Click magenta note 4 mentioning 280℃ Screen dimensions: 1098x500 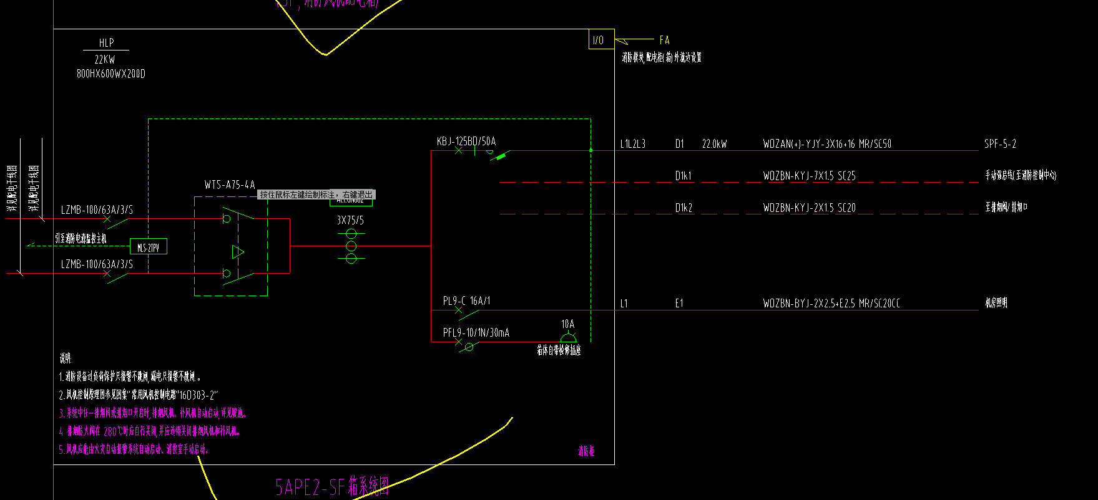click(149, 431)
